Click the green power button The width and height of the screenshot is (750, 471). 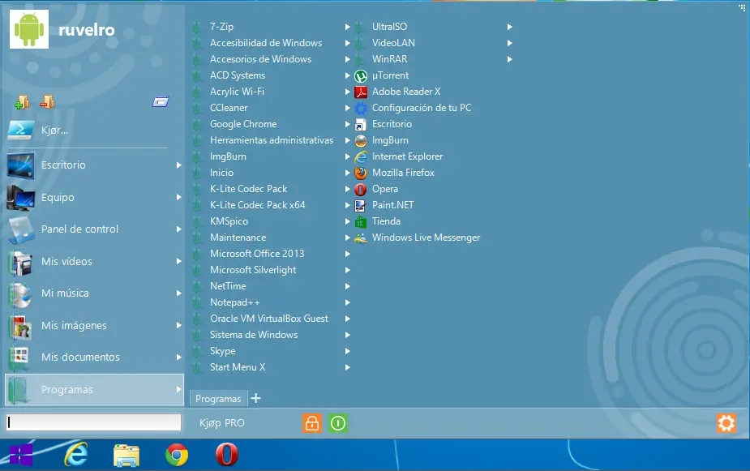pos(337,423)
